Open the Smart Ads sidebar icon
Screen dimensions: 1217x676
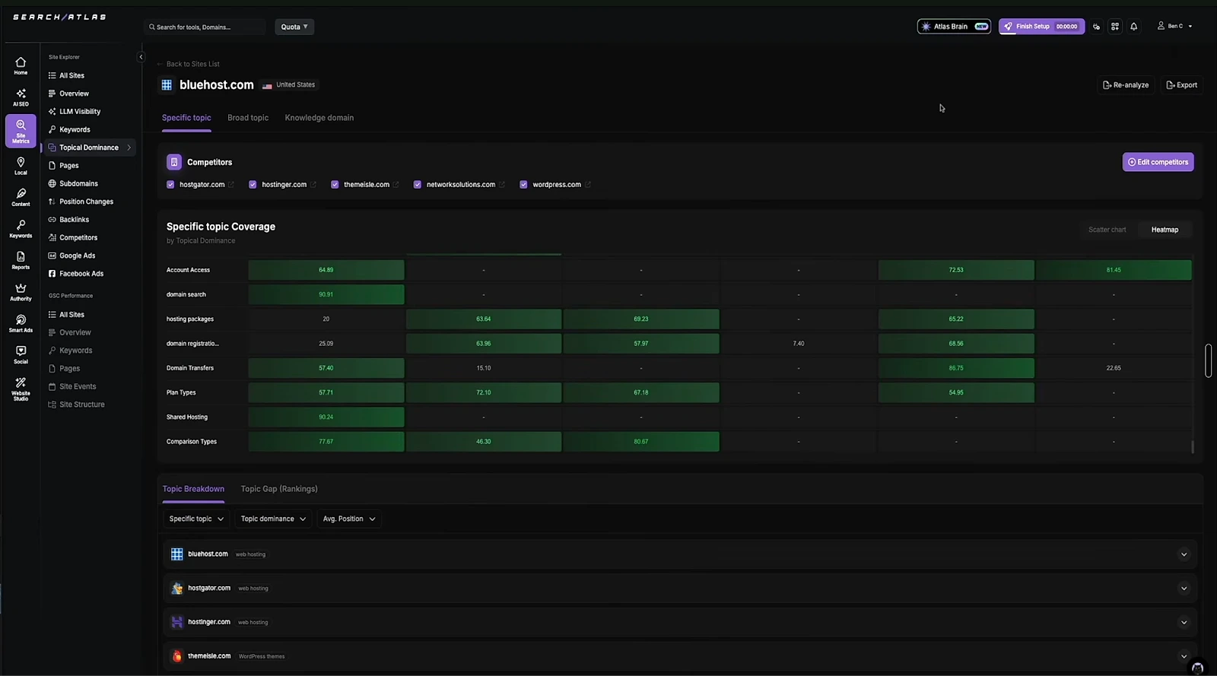tap(21, 324)
